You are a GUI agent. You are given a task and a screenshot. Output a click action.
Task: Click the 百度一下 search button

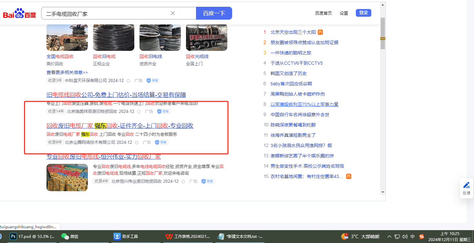(x=214, y=13)
